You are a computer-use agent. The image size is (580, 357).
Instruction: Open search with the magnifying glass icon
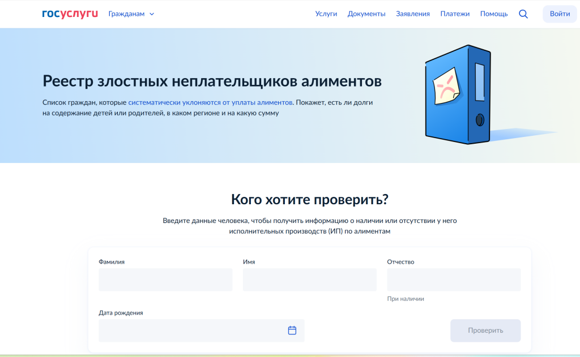[x=523, y=14]
